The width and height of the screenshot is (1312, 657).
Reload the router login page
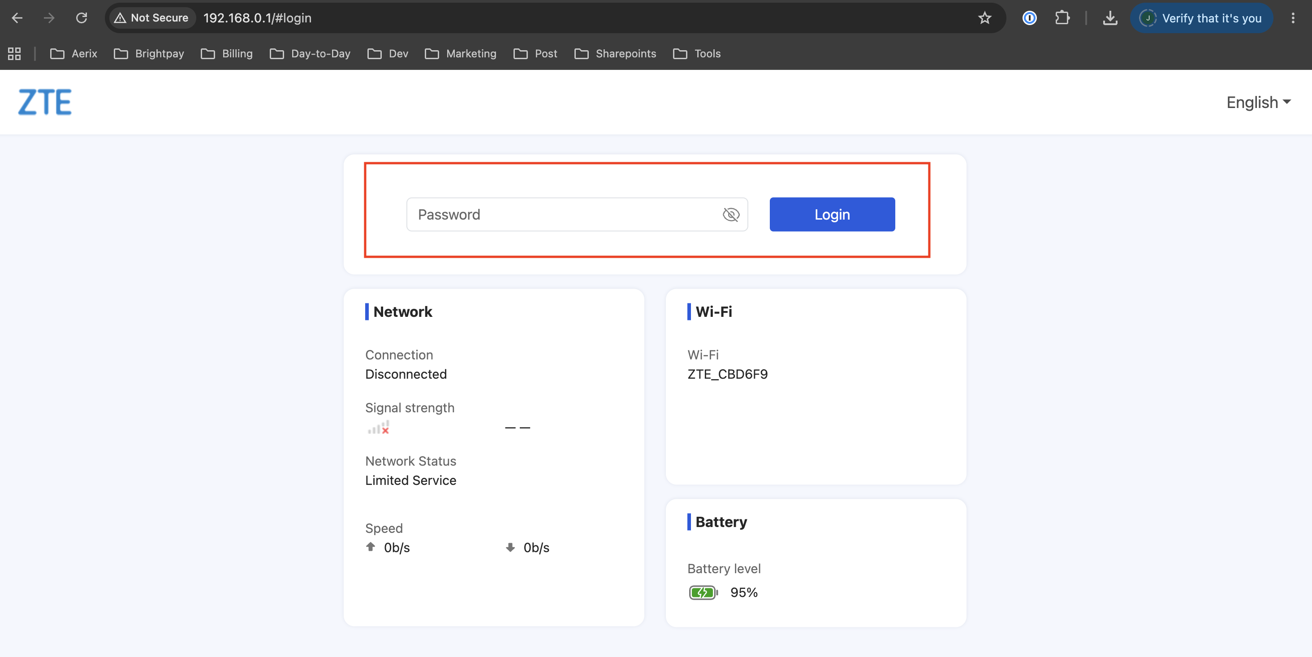(x=82, y=18)
